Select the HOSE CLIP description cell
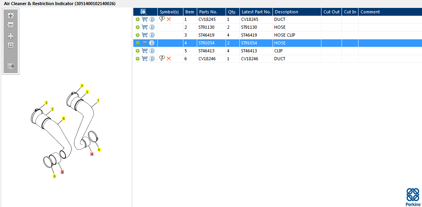Screen dimensions: 422x207 (297, 35)
